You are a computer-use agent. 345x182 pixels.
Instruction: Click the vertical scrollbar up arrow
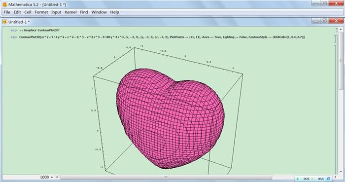[x=341, y=29]
